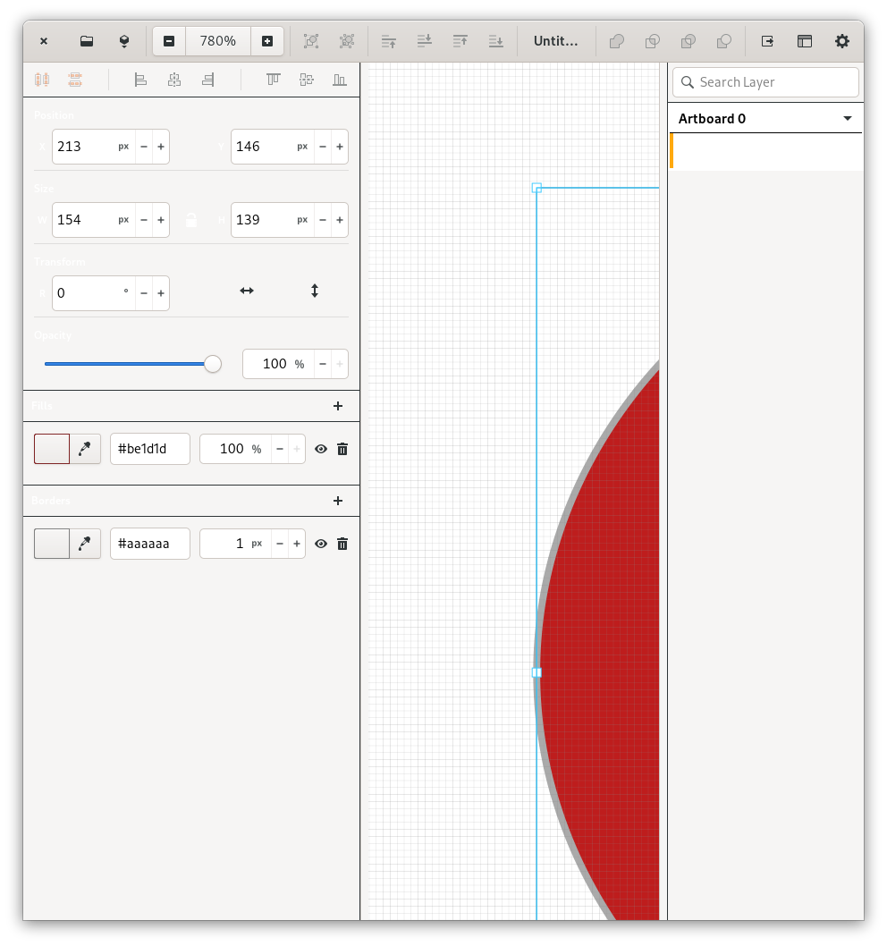Send selected item down one level
Screen dimensions: 887x946
pyautogui.click(x=425, y=41)
